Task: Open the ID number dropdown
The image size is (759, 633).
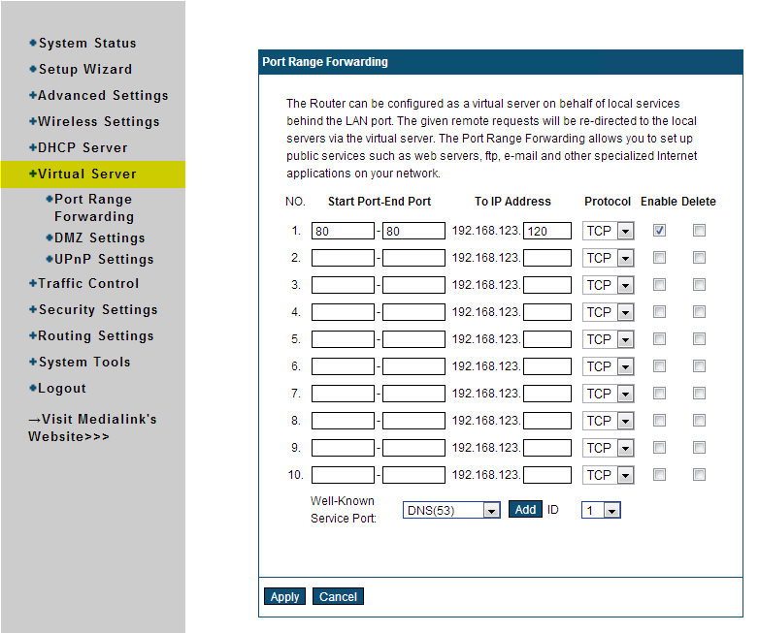Action: tap(600, 511)
